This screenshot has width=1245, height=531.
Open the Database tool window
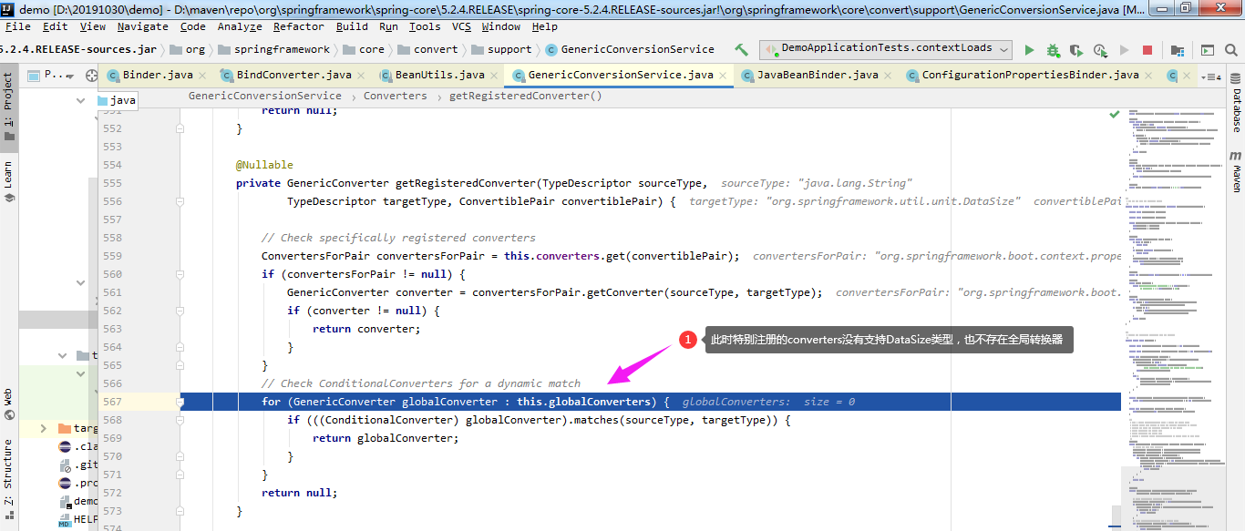[1237, 104]
